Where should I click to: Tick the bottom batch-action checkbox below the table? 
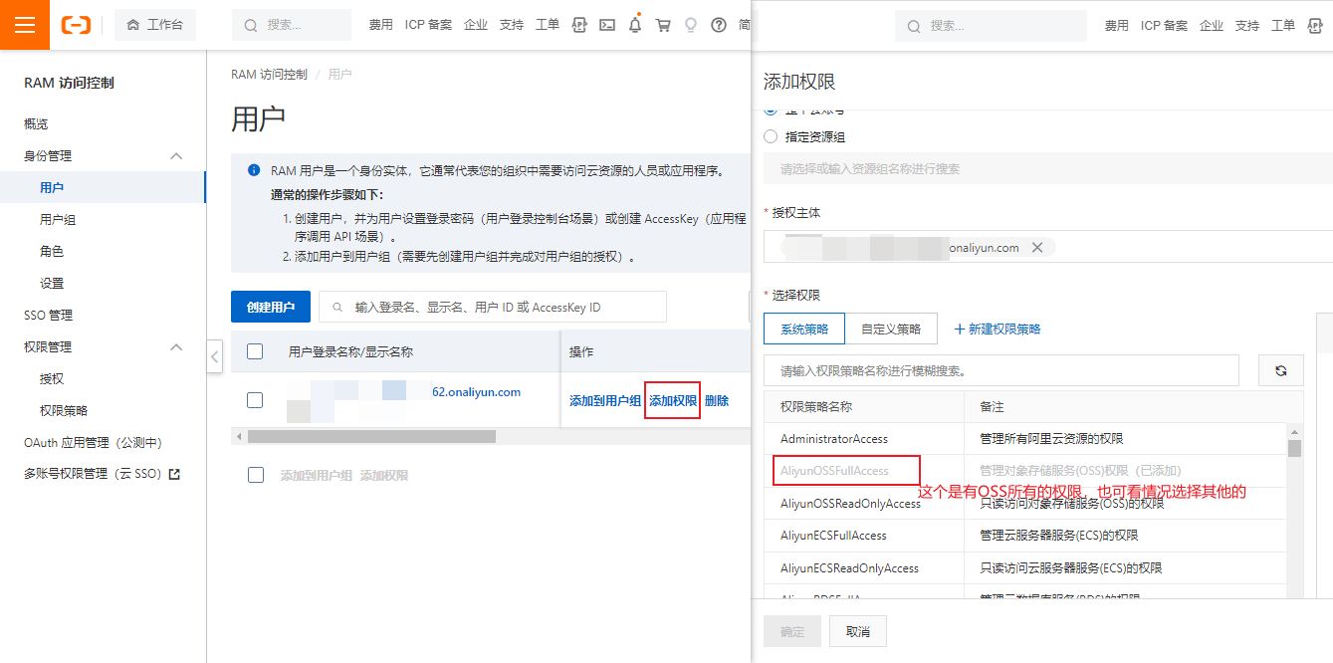coord(256,475)
